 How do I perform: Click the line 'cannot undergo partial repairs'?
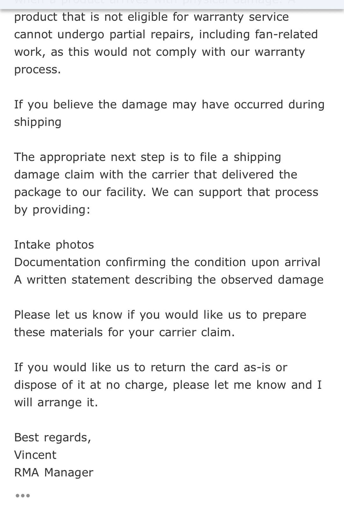click(166, 34)
